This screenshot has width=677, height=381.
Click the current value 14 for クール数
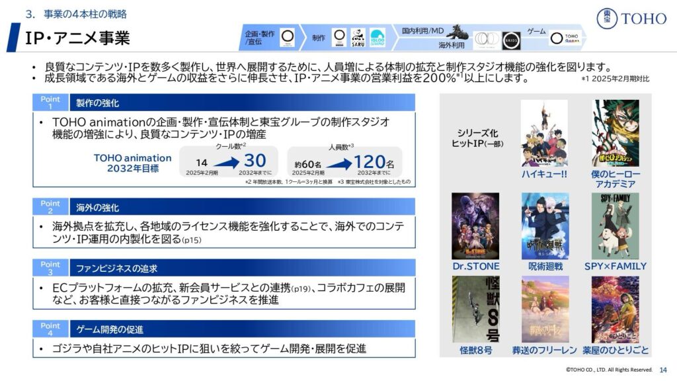pyautogui.click(x=202, y=163)
